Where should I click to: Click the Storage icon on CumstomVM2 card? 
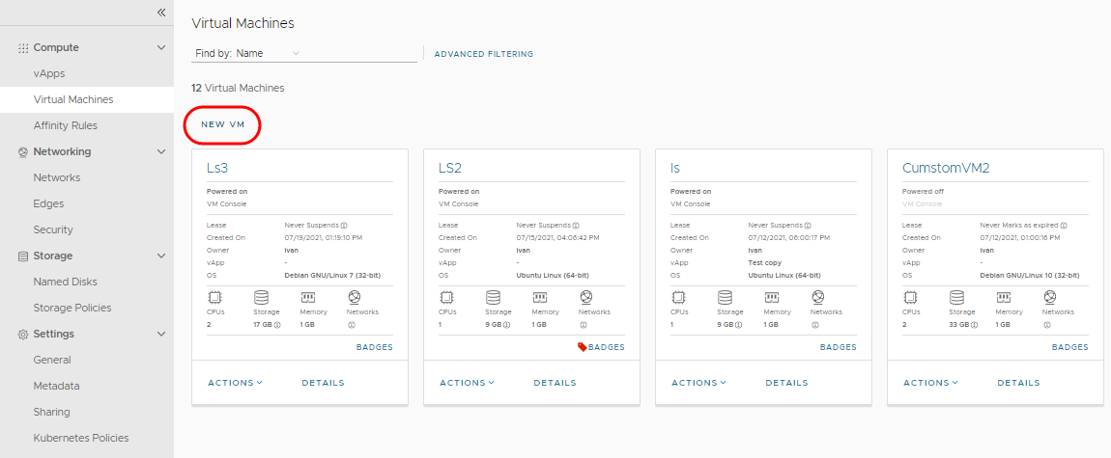tap(956, 297)
